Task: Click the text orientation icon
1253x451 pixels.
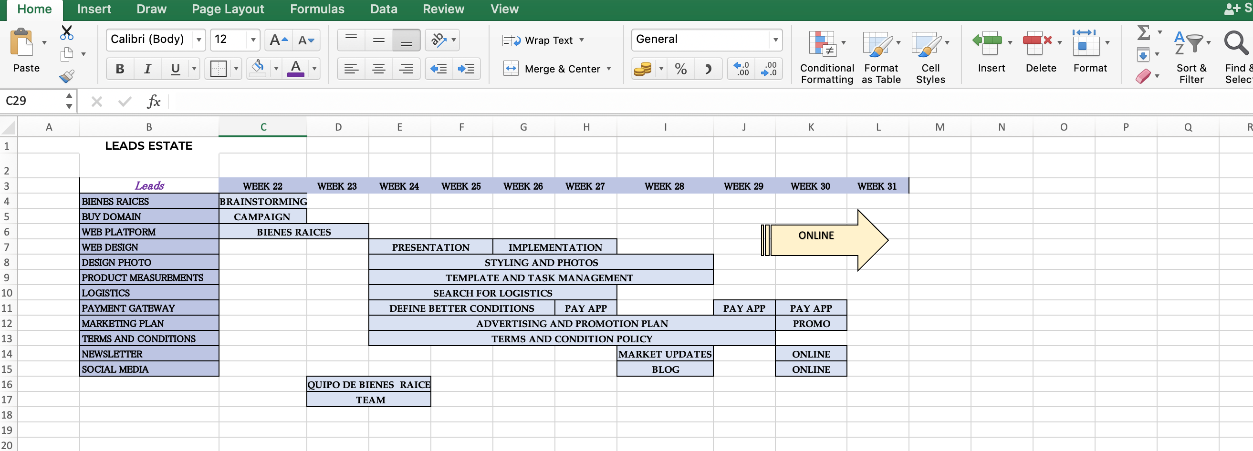Action: point(439,40)
